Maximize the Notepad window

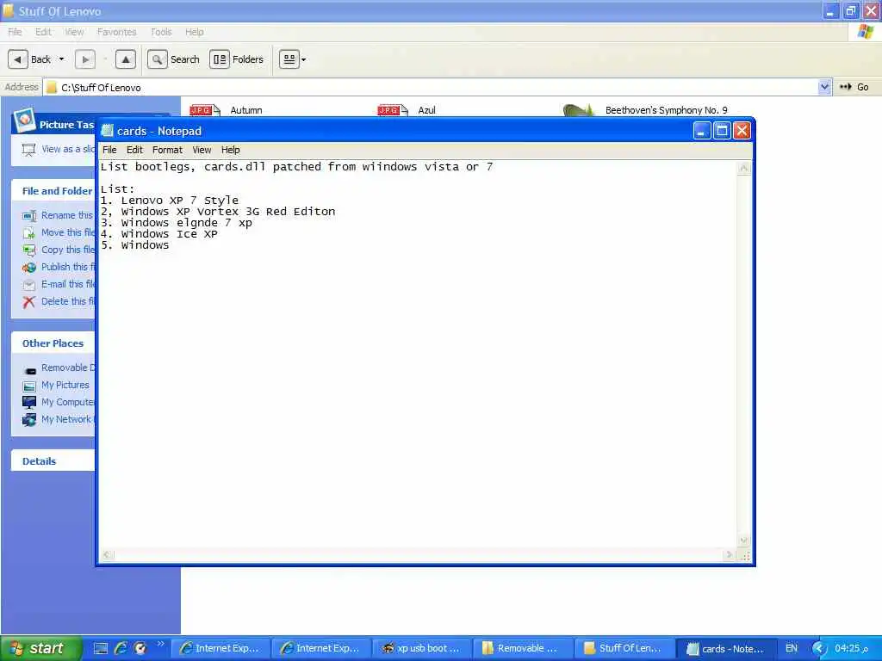point(722,131)
